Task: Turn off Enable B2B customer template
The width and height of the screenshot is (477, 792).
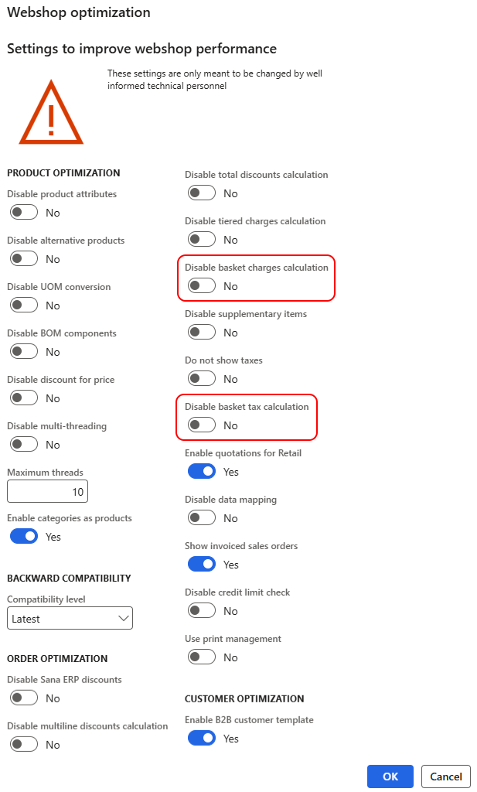Action: click(202, 739)
